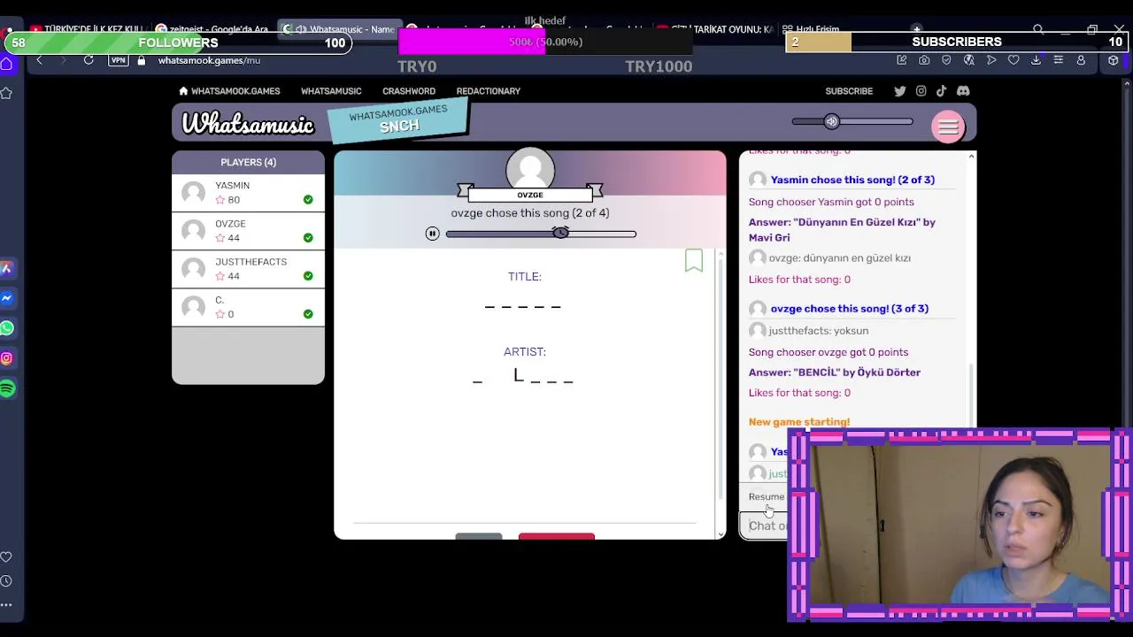Open the pink hamburger menu

pos(948,127)
